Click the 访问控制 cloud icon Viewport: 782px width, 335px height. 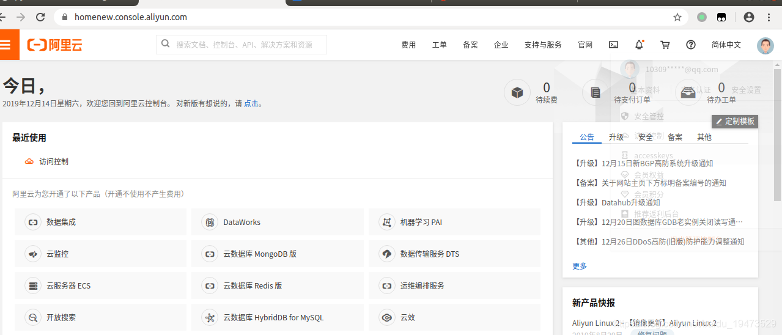pyautogui.click(x=29, y=161)
